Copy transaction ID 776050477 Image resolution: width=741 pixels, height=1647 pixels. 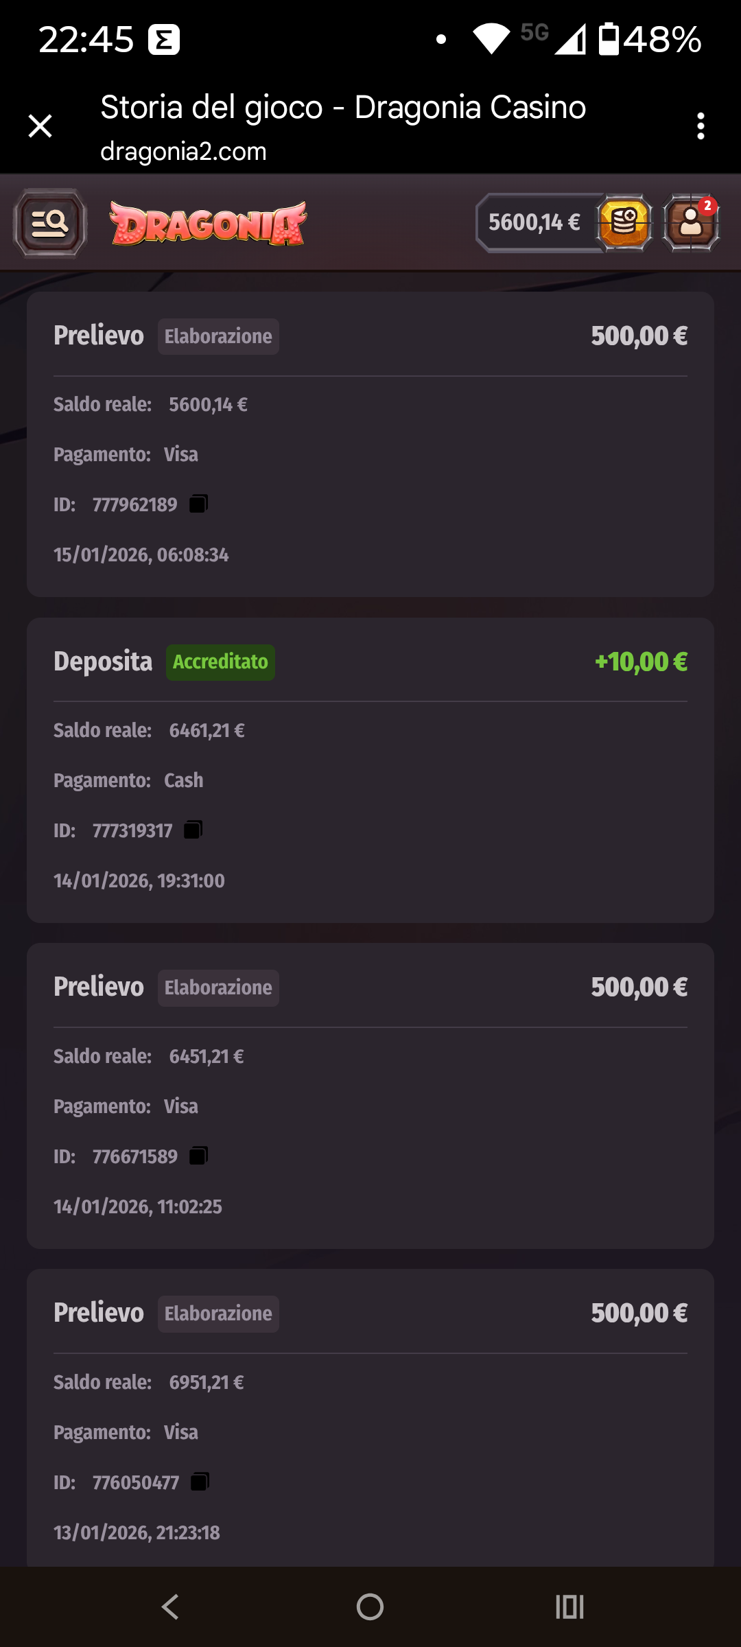click(x=200, y=1482)
